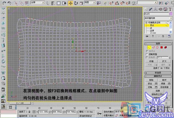Click the Use Pivot Point Center icon

coord(99,3)
